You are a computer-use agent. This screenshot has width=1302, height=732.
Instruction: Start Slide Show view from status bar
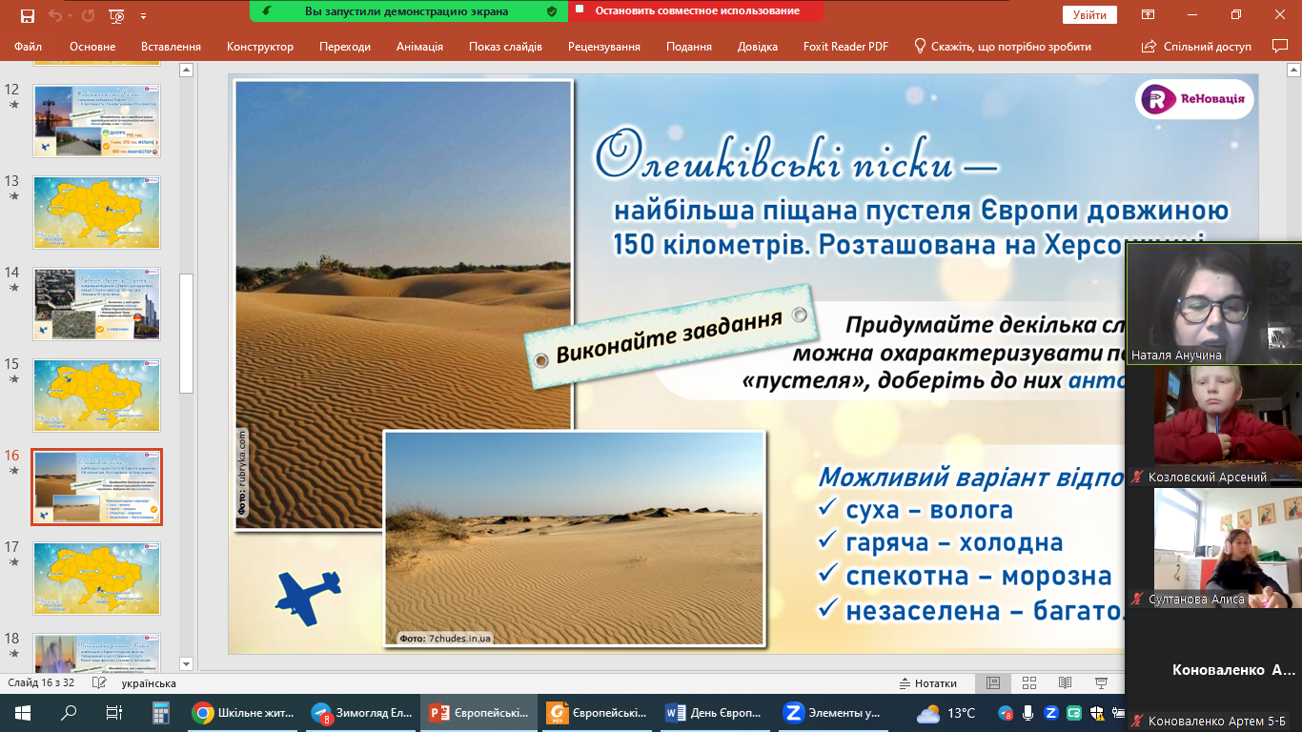[x=1102, y=683]
